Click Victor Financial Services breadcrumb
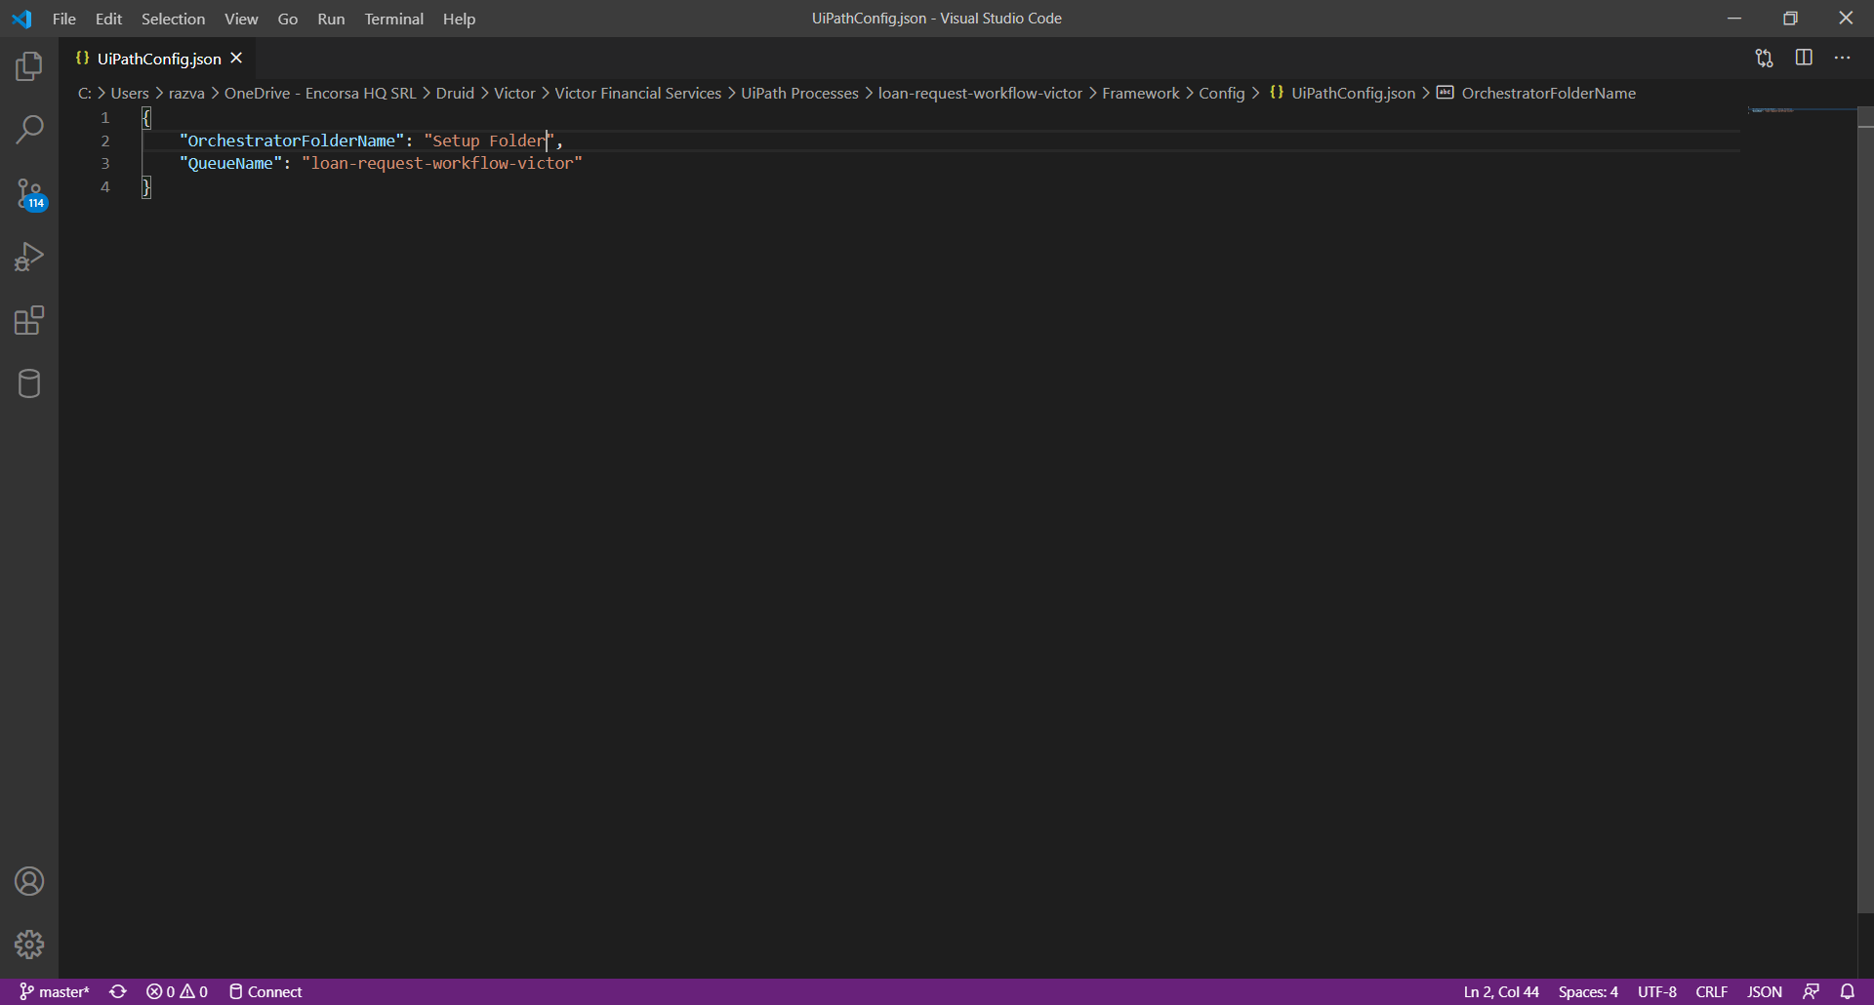This screenshot has width=1874, height=1005. [x=638, y=93]
